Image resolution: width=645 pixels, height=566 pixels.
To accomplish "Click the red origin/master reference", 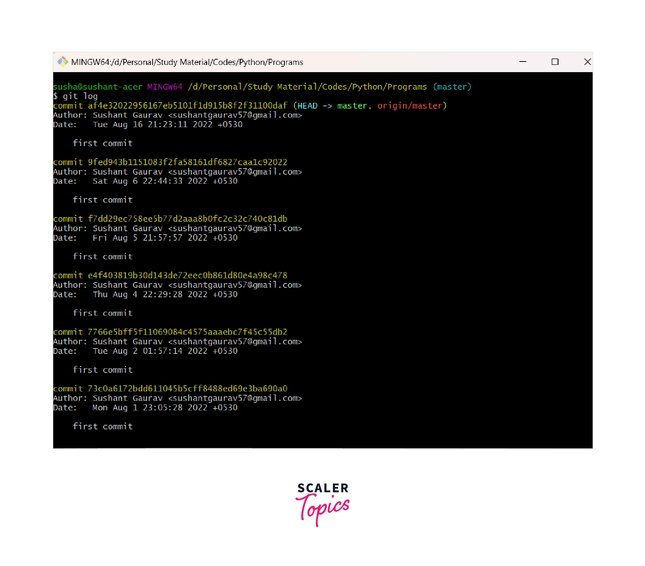I will (x=410, y=106).
